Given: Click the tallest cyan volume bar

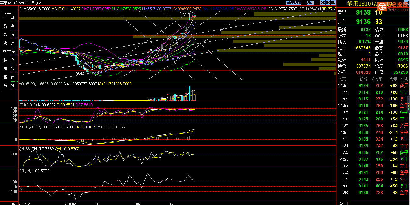Looking at the screenshot, I should (x=190, y=93).
